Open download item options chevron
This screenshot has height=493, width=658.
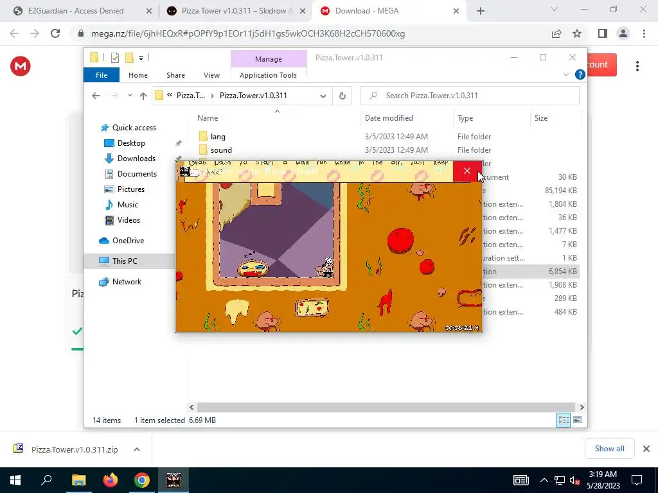(x=137, y=449)
